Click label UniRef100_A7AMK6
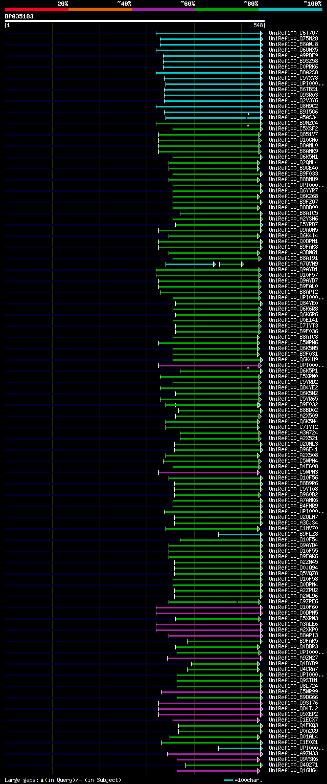The width and height of the screenshot is (327, 784). (x=293, y=500)
